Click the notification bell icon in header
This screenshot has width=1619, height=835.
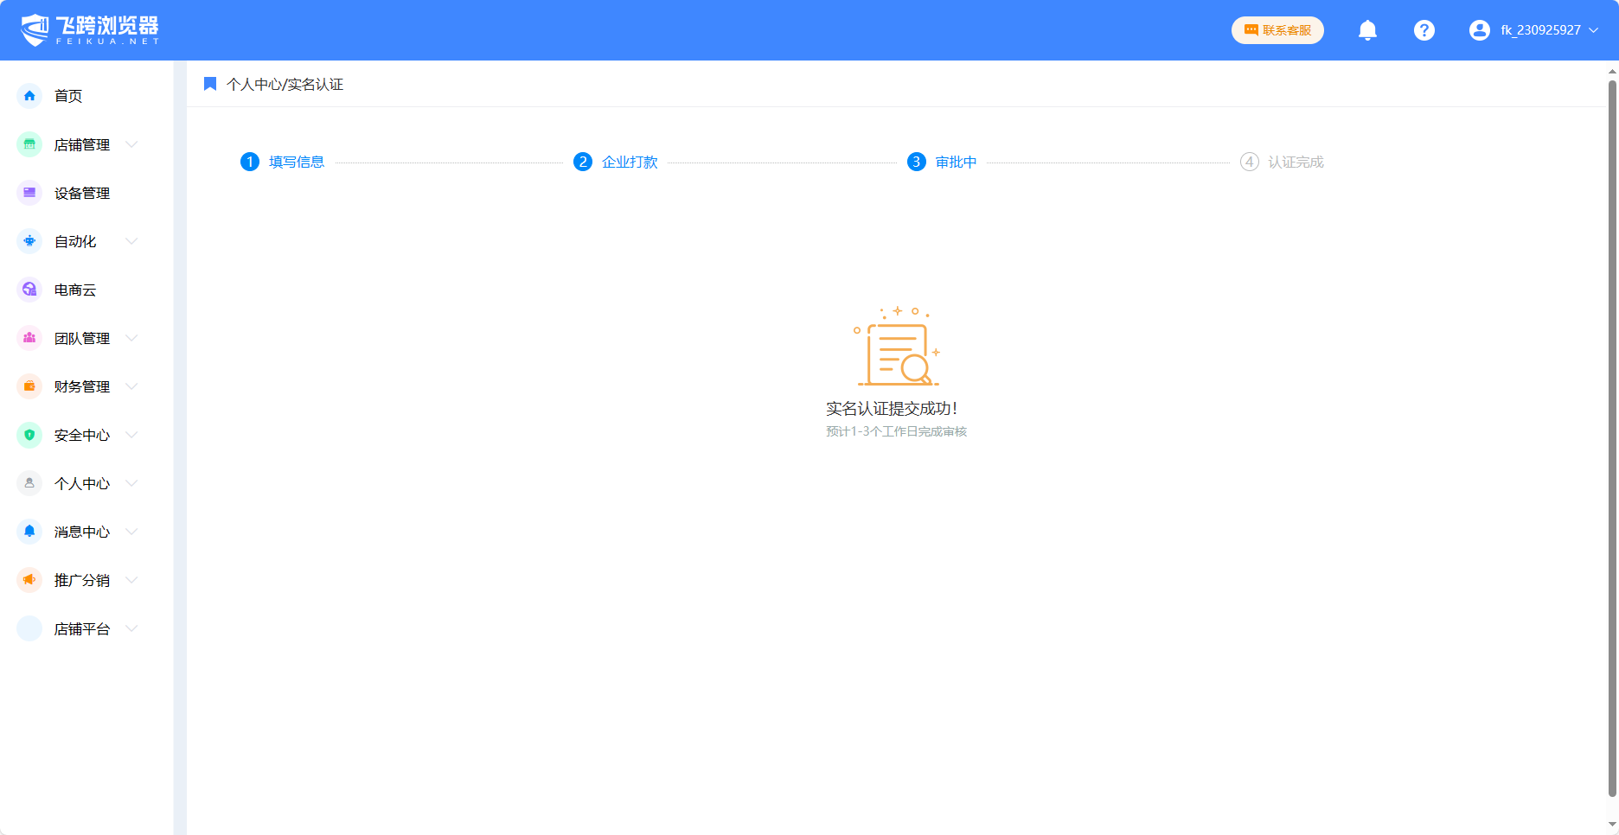click(1367, 30)
